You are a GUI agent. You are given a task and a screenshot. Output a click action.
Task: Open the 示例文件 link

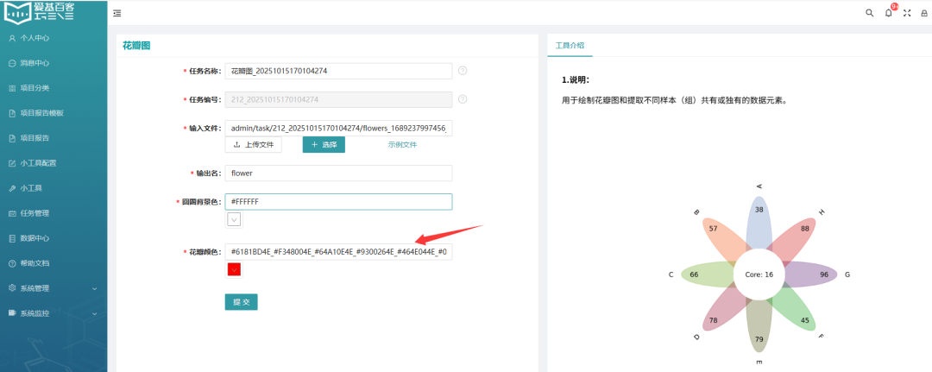[x=402, y=144]
